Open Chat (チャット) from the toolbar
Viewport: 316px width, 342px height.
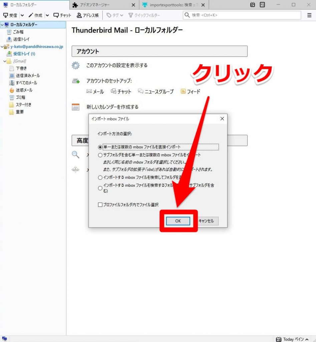[62, 15]
